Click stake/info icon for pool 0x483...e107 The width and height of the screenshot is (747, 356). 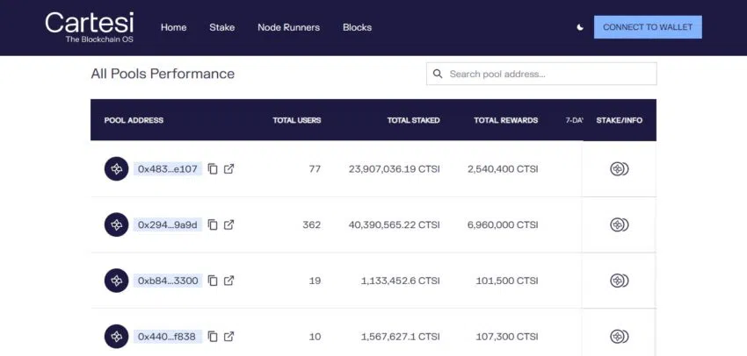[619, 169]
